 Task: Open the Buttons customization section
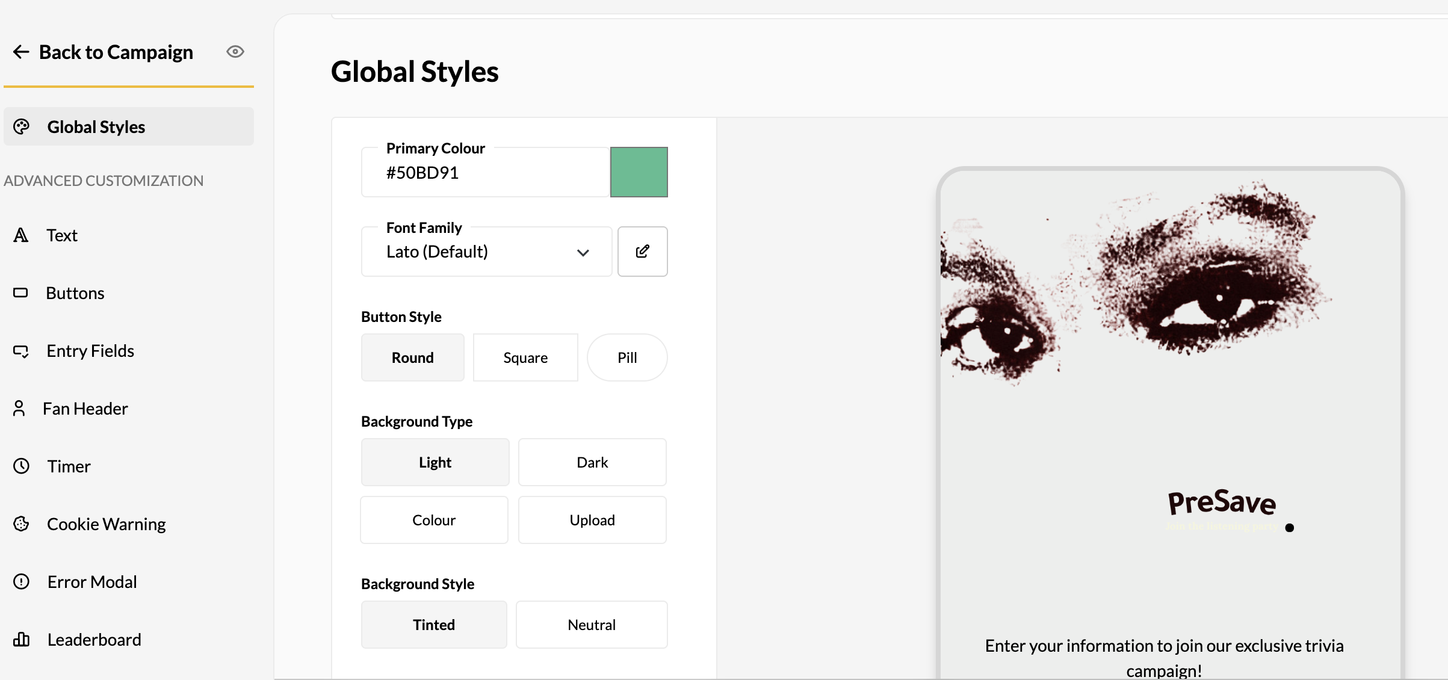pyautogui.click(x=75, y=293)
